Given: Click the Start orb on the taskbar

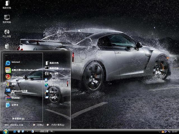Looking at the screenshot, I should pos(5,131).
